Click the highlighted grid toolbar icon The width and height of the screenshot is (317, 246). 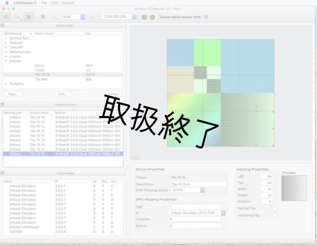pos(29,17)
